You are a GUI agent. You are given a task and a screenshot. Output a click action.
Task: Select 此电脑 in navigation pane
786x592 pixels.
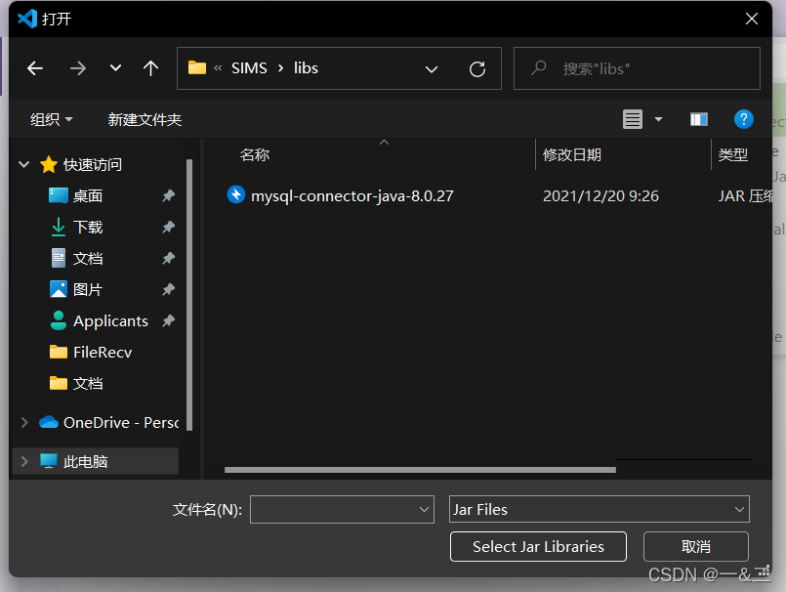coord(85,461)
